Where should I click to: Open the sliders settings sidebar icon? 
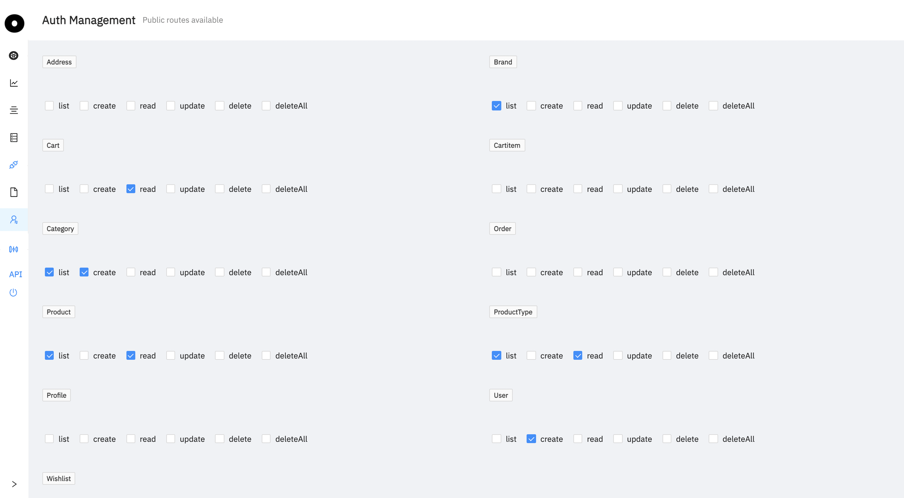coord(14,249)
